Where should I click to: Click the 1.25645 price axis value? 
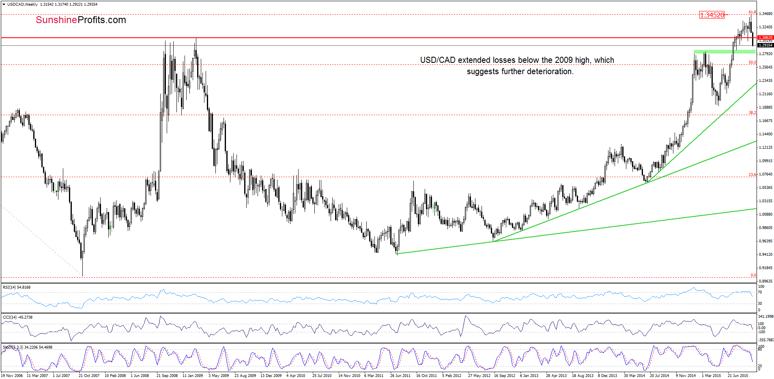pos(765,67)
